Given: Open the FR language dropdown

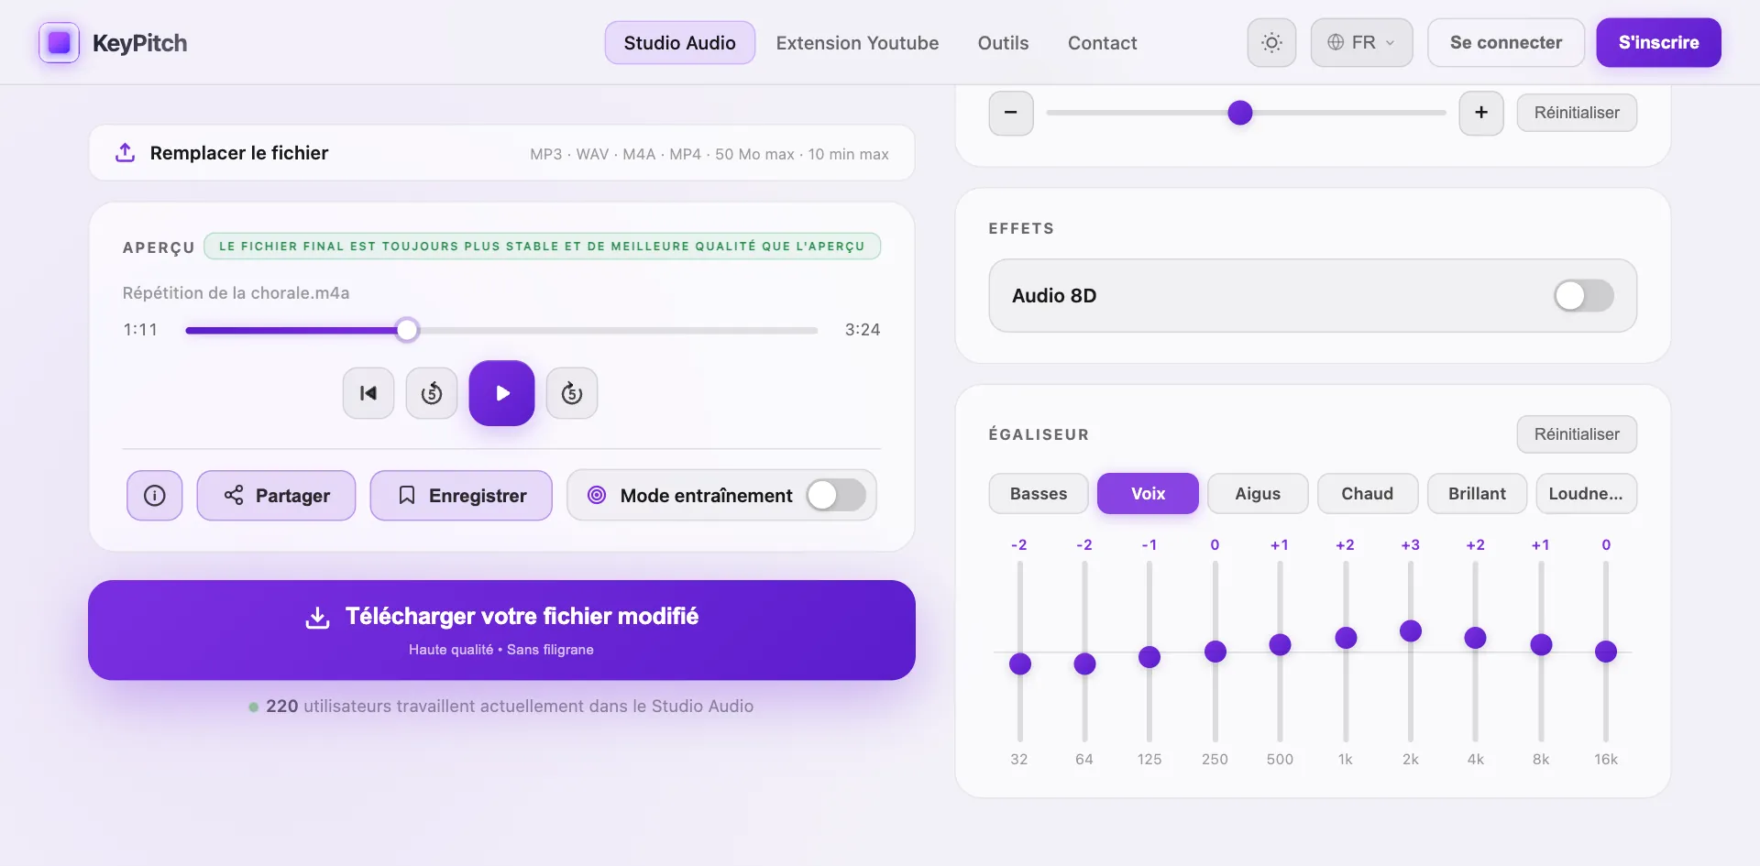Looking at the screenshot, I should (x=1361, y=42).
